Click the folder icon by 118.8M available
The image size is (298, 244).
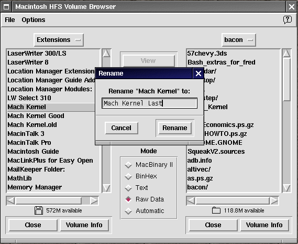tap(216, 210)
